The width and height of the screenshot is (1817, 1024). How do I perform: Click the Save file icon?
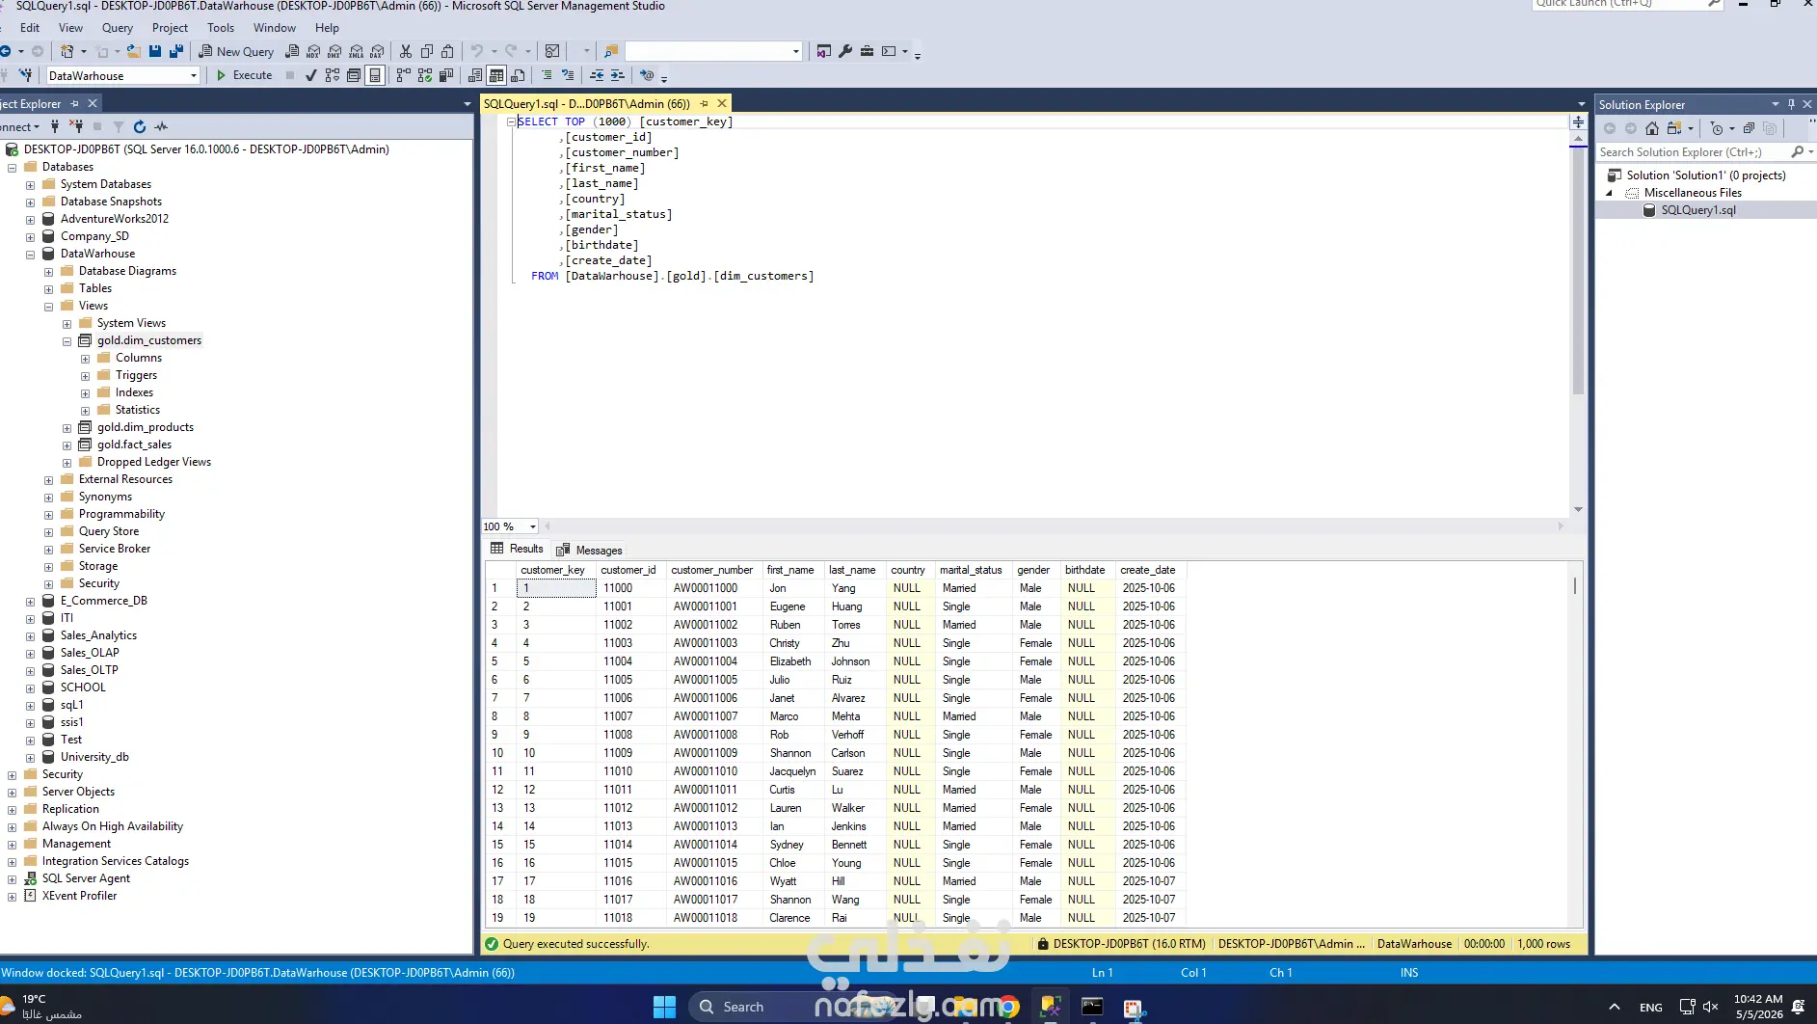155,51
